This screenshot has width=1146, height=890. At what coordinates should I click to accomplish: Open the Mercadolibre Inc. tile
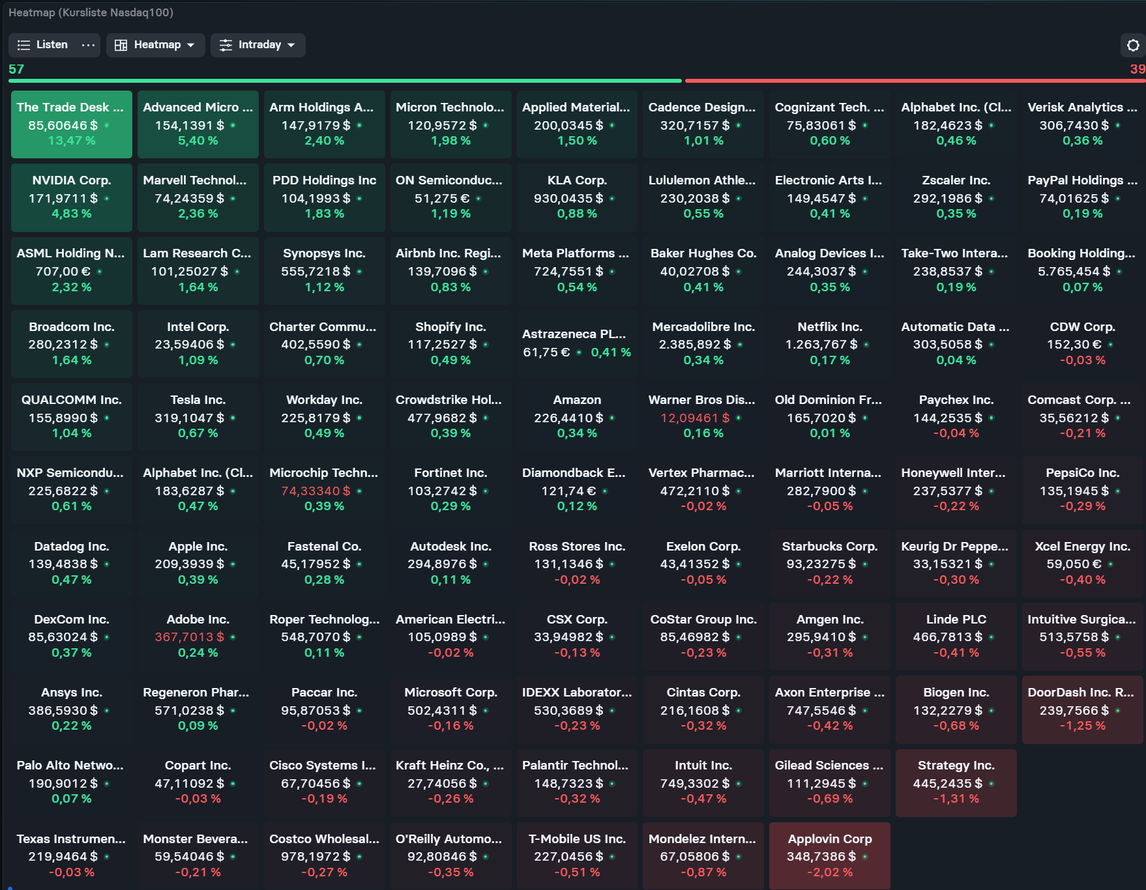(x=703, y=343)
